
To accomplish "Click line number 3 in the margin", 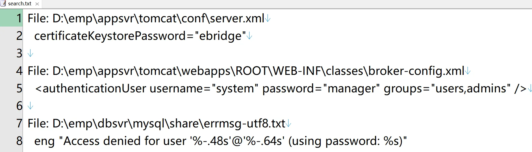I will pyautogui.click(x=19, y=53).
